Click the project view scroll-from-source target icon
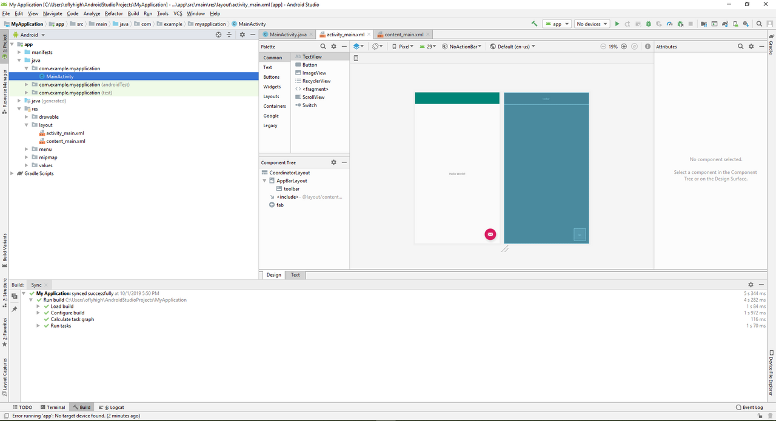 pyautogui.click(x=219, y=35)
